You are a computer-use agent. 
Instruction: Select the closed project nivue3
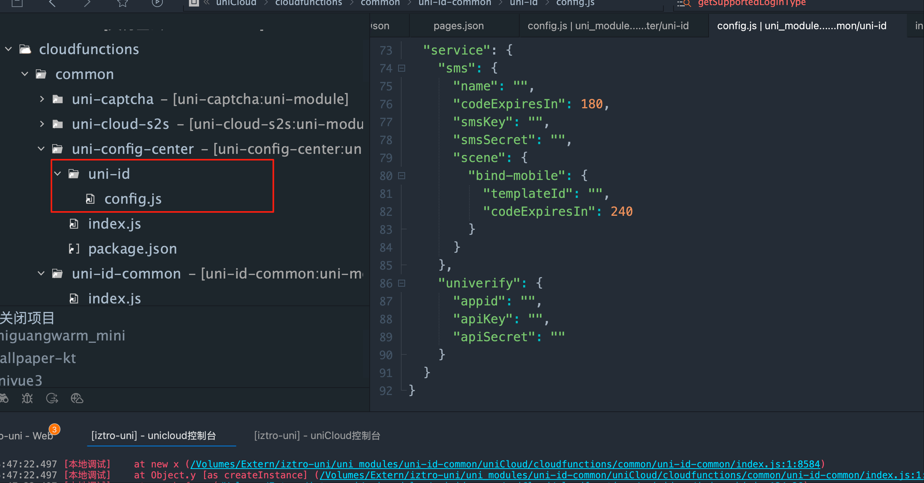(x=21, y=381)
